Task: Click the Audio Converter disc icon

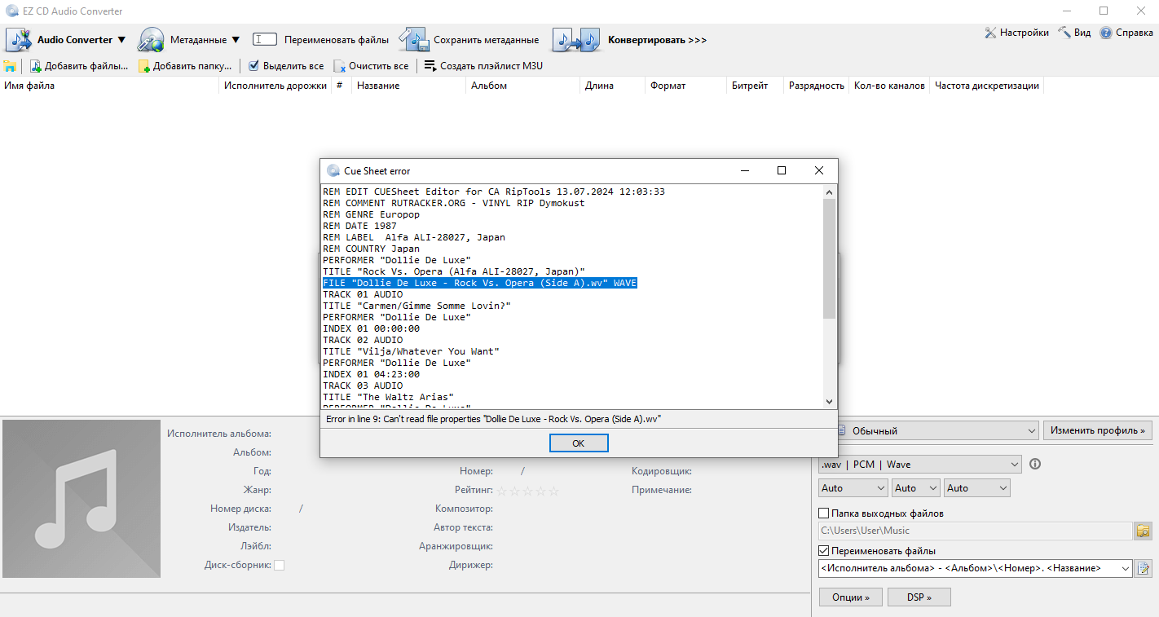Action: pos(19,39)
